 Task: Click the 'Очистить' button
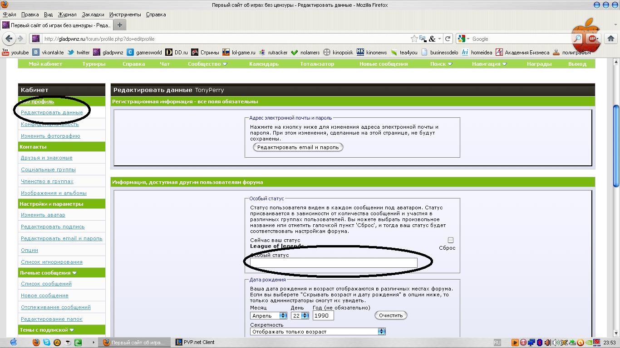pos(391,315)
